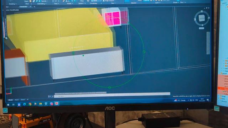This screenshot has height=128, width=228.
Task: Expand the Modeling ribbon panel
Action: [13, 4]
